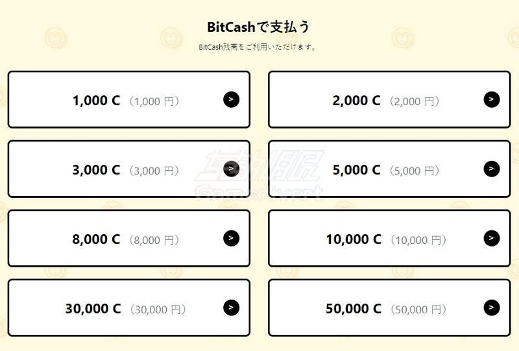Choose the 5,000 C price label
The image size is (519, 351).
(x=356, y=170)
